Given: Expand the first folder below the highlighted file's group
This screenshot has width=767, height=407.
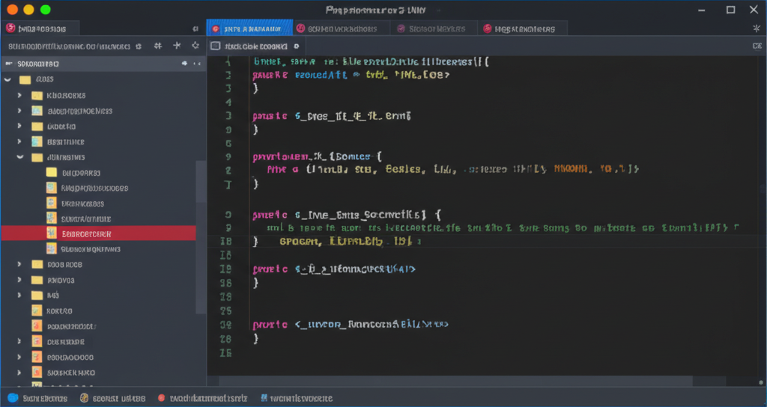Looking at the screenshot, I should (19, 264).
